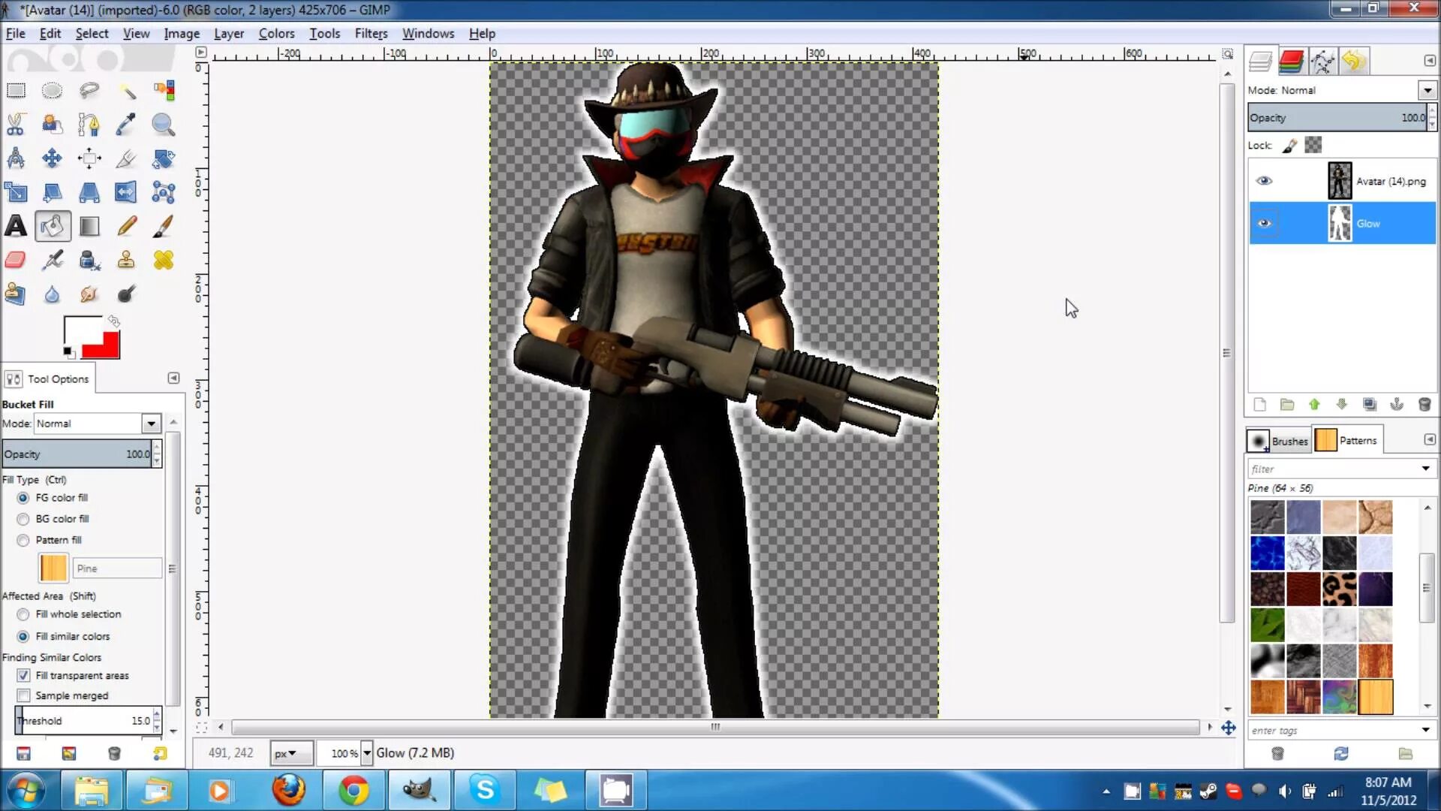This screenshot has width=1441, height=811.
Task: Select the Text tool
Action: (x=16, y=226)
